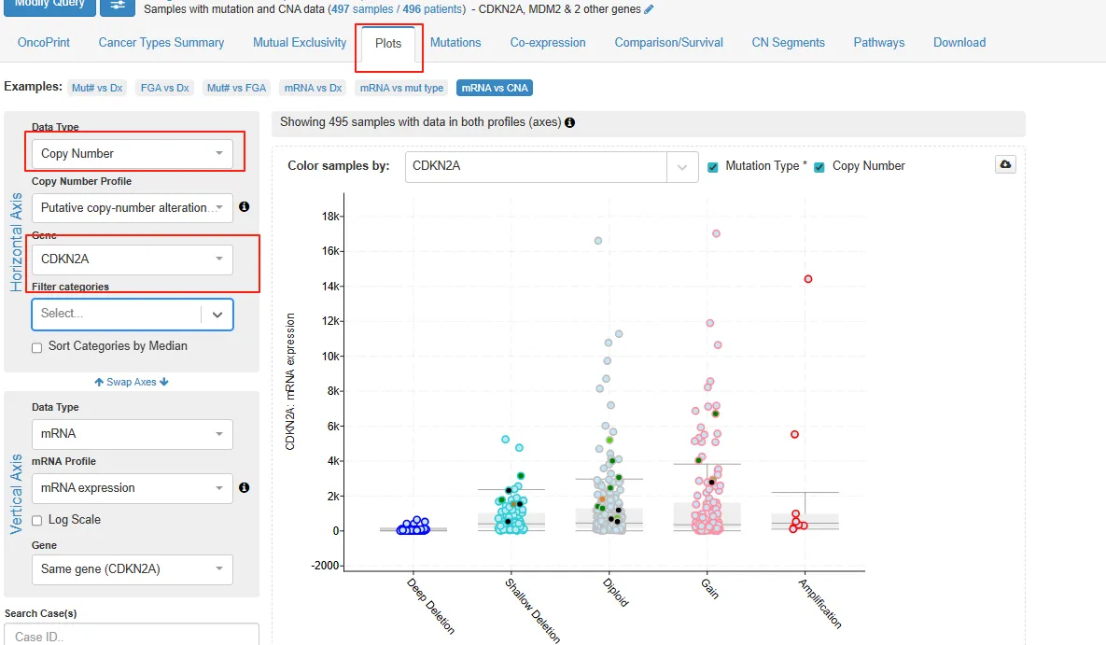Click info icon after samples count text
Screen dimensions: 1106x645
tap(569, 122)
